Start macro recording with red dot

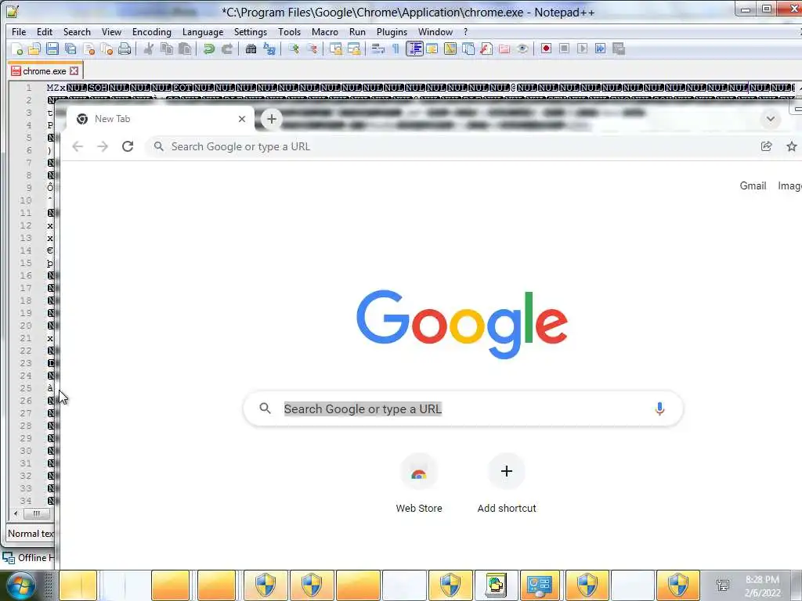pyautogui.click(x=546, y=49)
